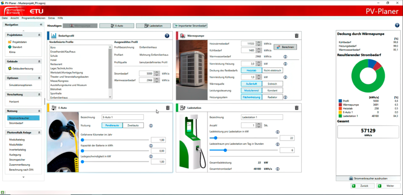This screenshot has height=195, width=403.
Task: Open Standort globe item in navigation
Action: tap(15, 47)
